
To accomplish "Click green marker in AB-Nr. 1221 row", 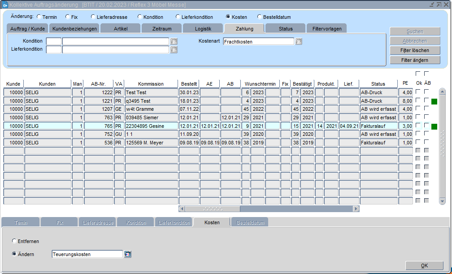I will pyautogui.click(x=434, y=102).
